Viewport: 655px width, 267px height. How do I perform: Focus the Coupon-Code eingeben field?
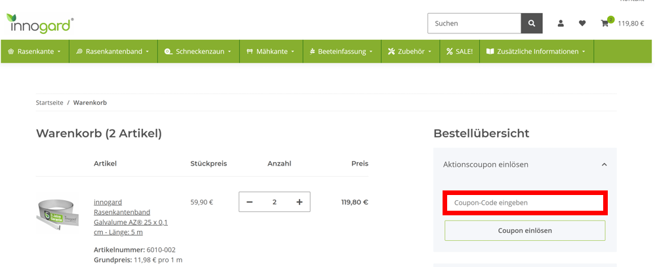(x=525, y=203)
